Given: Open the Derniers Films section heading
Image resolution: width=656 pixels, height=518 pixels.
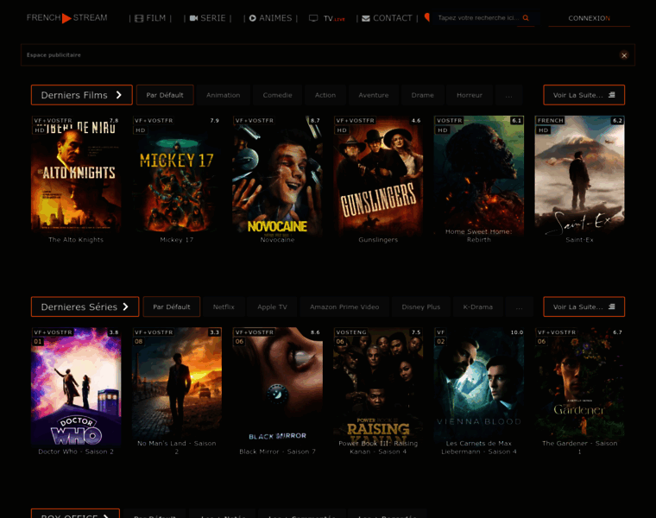Looking at the screenshot, I should pyautogui.click(x=82, y=95).
